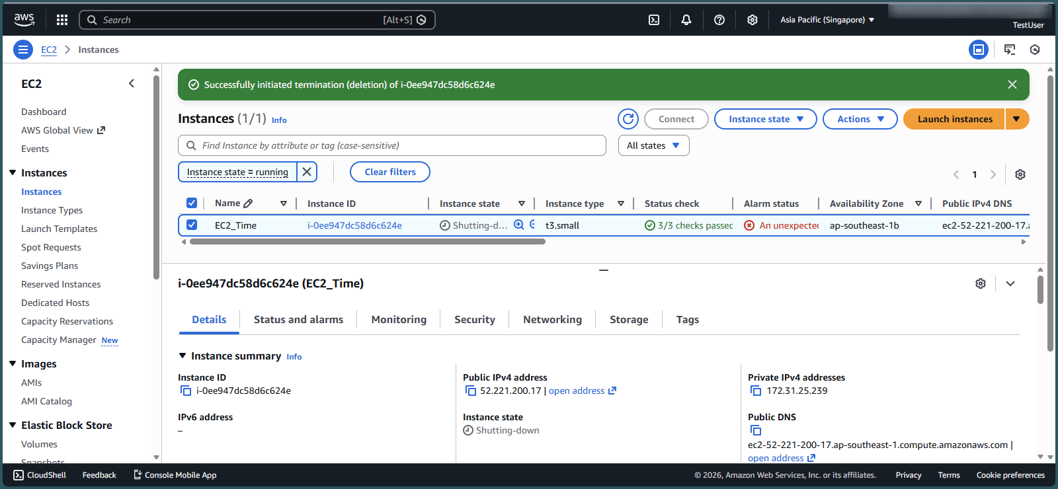
Task: Open the notifications bell
Action: [x=686, y=20]
